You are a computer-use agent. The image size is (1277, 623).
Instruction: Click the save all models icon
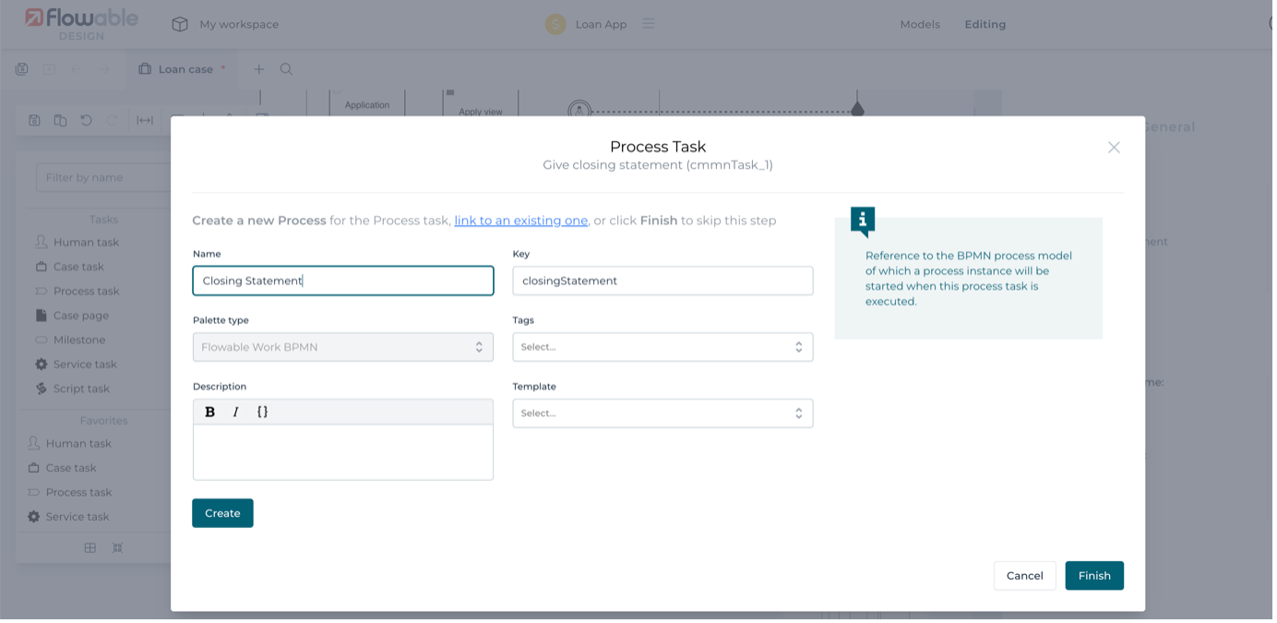tap(22, 69)
